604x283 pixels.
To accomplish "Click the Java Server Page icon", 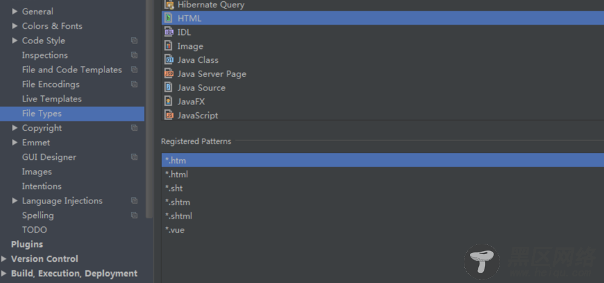I will (169, 74).
